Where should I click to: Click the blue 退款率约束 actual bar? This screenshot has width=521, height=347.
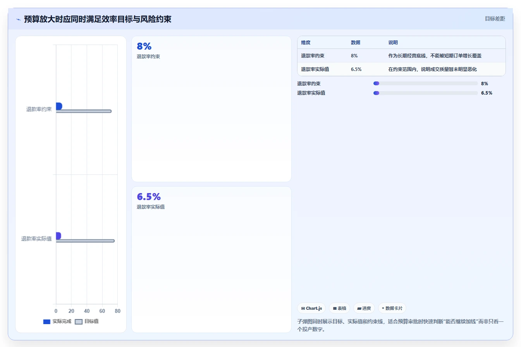[59, 106]
